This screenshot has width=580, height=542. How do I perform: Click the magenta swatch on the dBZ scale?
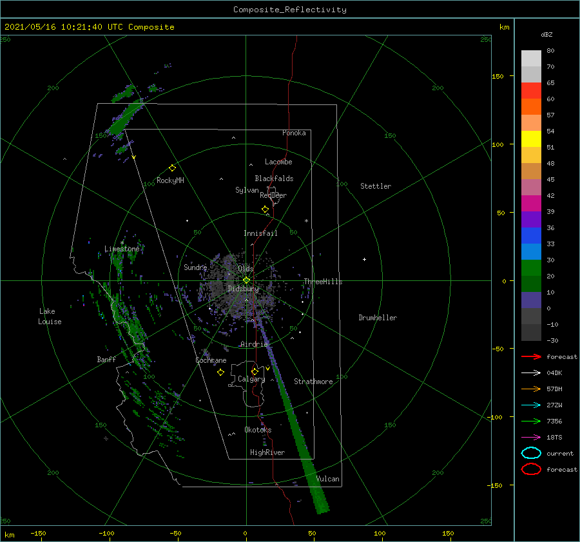tap(531, 204)
